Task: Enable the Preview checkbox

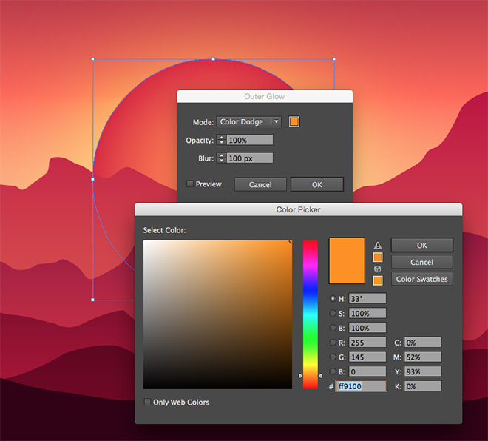Action: click(x=190, y=184)
